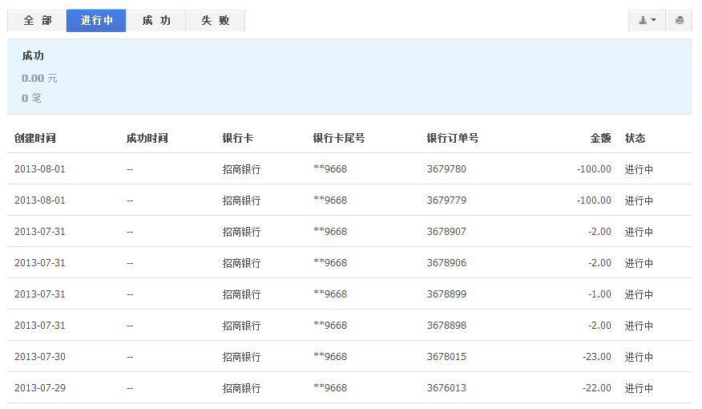Screen dimensions: 702x409
Task: Click the 银行卡尾号 column header
Action: 338,138
